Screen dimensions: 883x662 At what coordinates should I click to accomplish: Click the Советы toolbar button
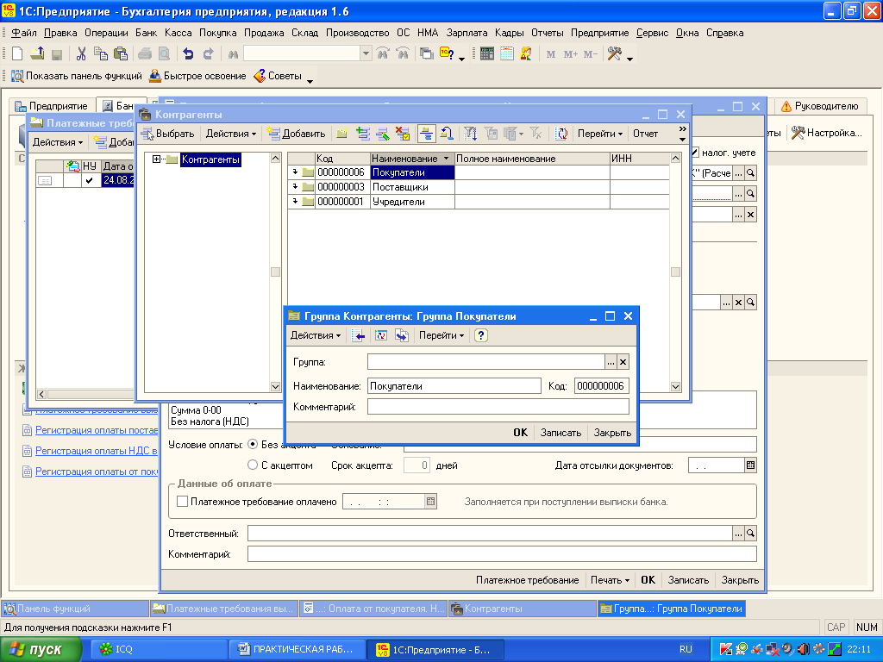(x=279, y=76)
